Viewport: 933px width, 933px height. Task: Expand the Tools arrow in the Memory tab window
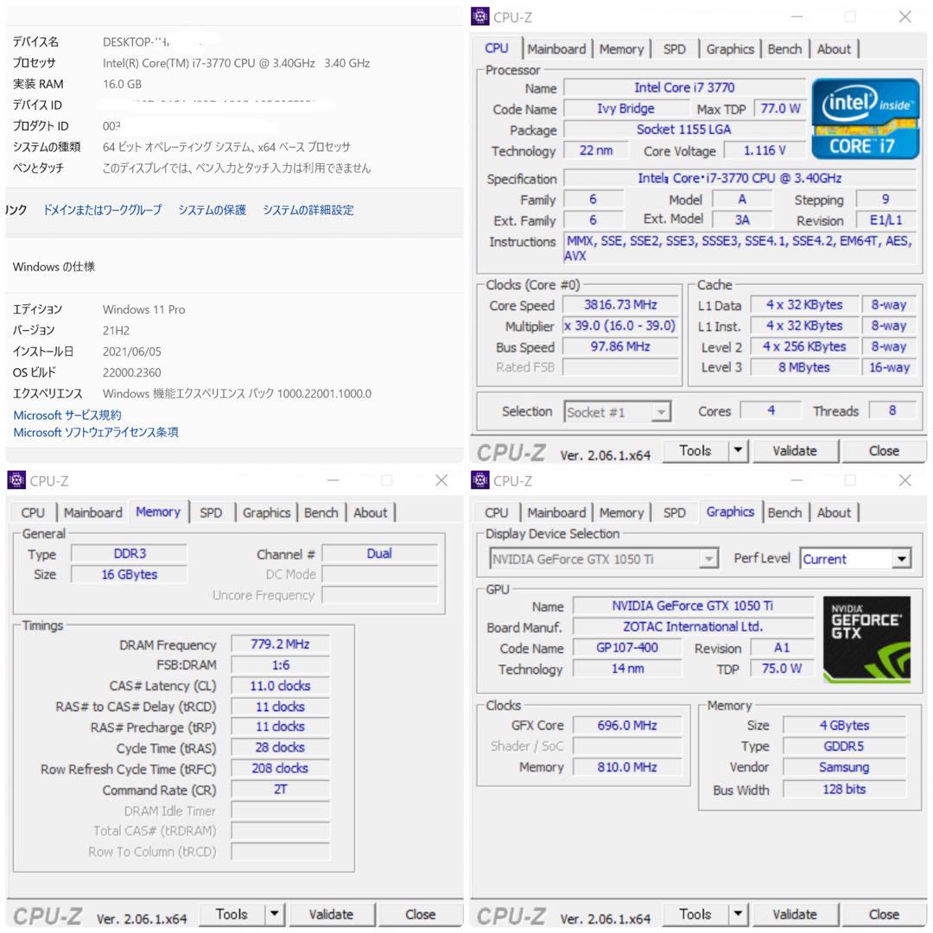tap(275, 914)
